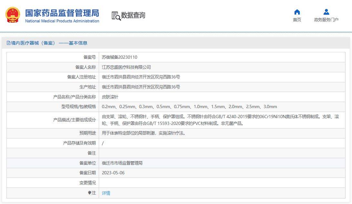Click the 预期用途 intended use description
The height and width of the screenshot is (204, 352).
coord(144,133)
